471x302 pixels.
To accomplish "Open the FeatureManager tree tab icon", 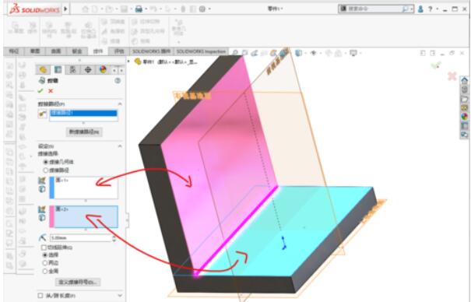I will tap(43, 69).
